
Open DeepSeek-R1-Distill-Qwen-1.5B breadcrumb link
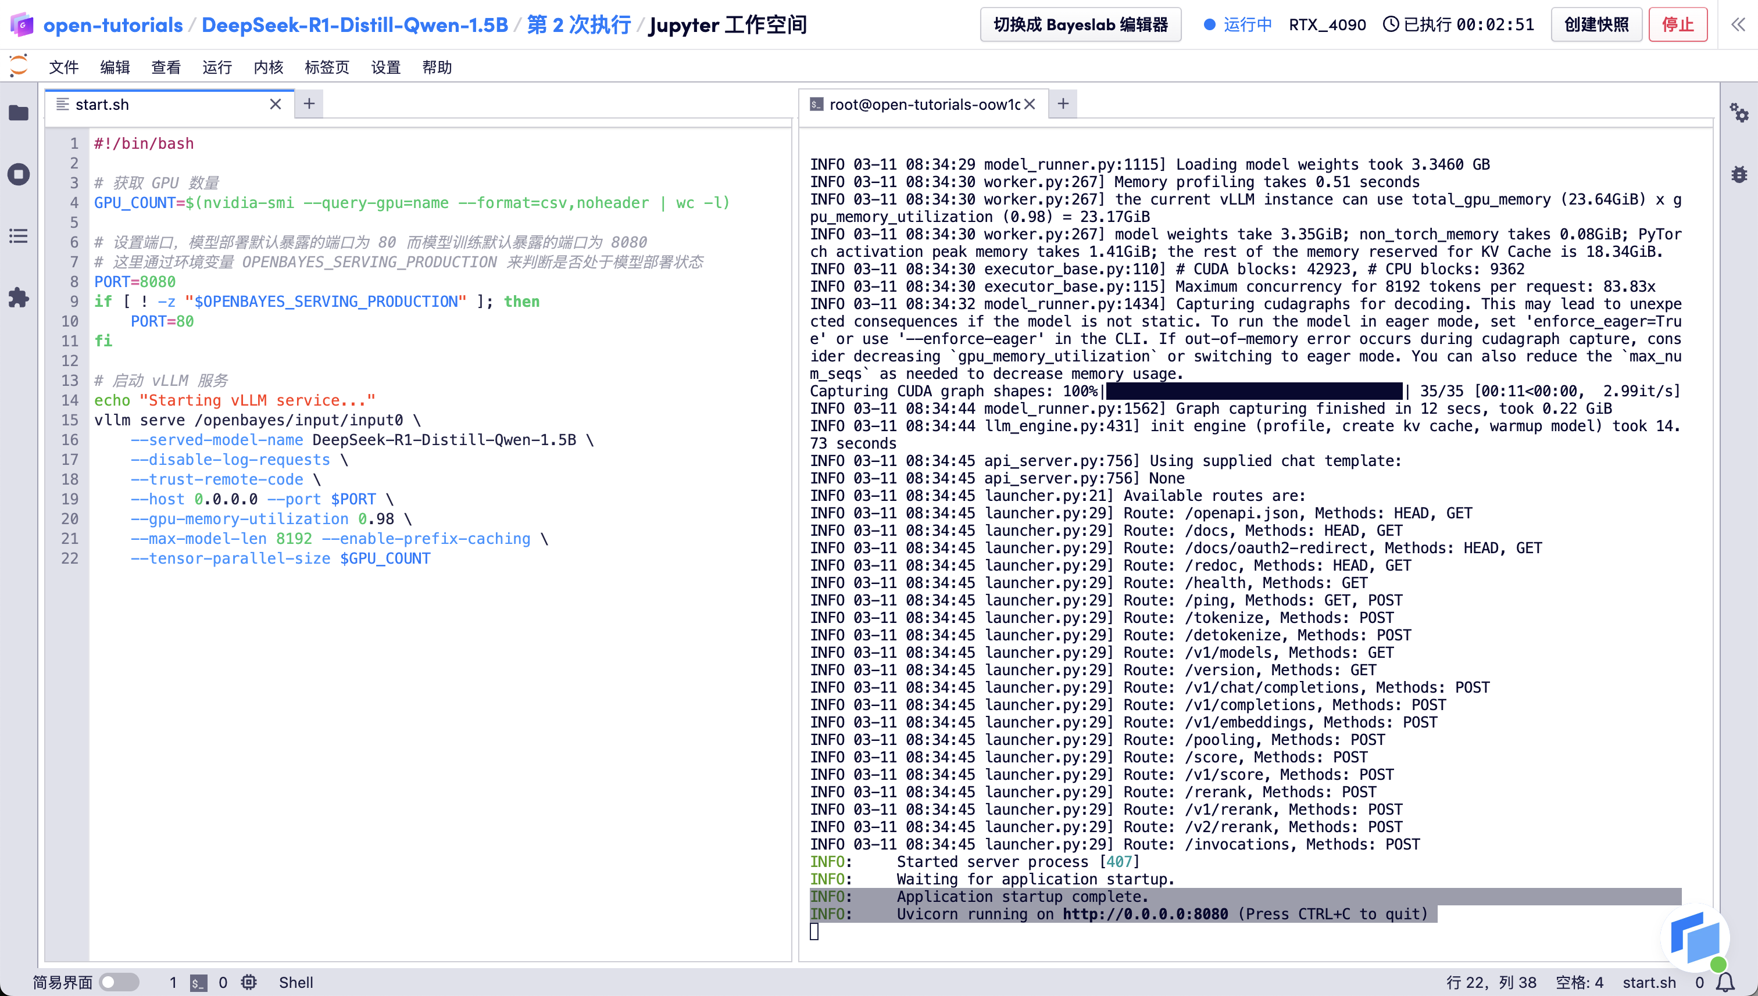pos(355,26)
